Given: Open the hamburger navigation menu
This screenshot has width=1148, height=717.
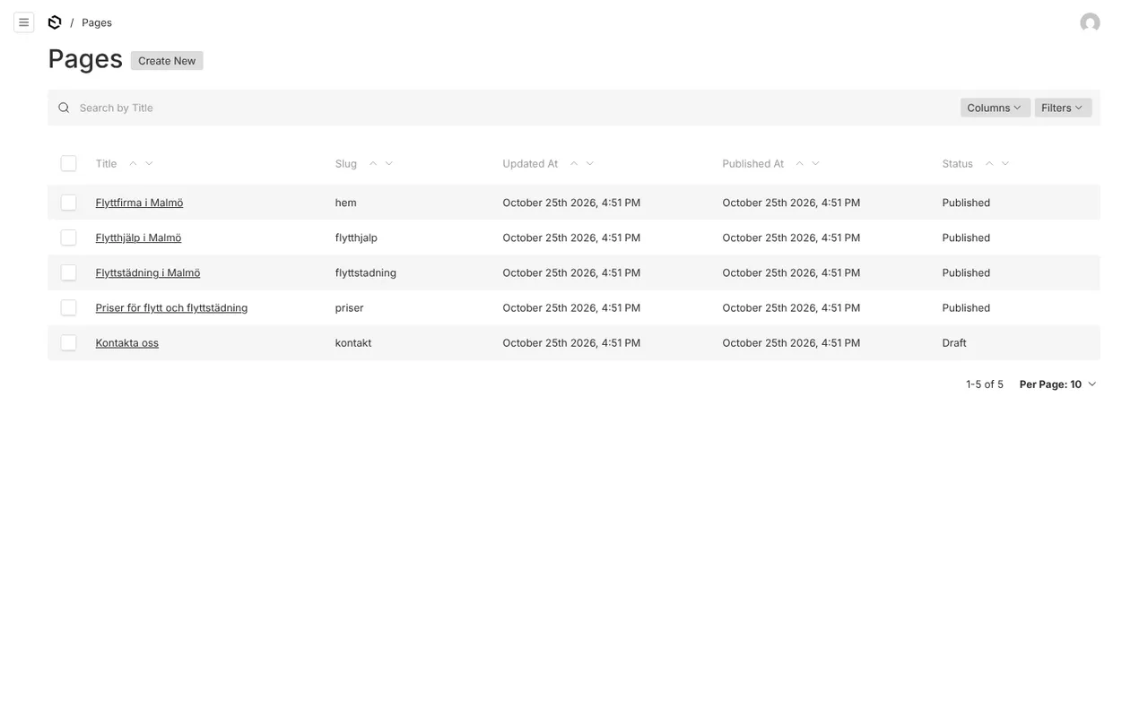Looking at the screenshot, I should point(24,22).
